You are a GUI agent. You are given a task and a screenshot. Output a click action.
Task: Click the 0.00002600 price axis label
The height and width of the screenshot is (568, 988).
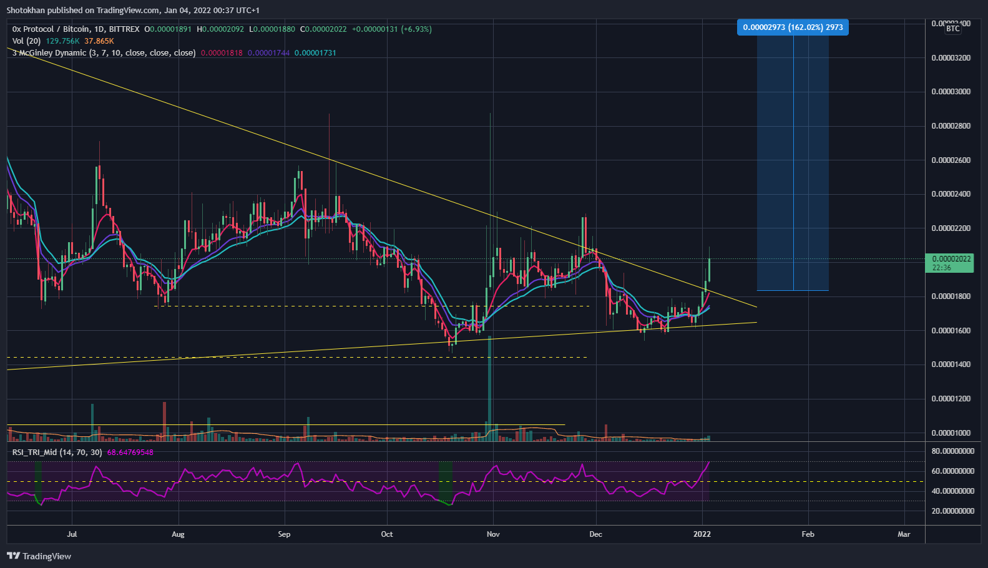pyautogui.click(x=951, y=160)
